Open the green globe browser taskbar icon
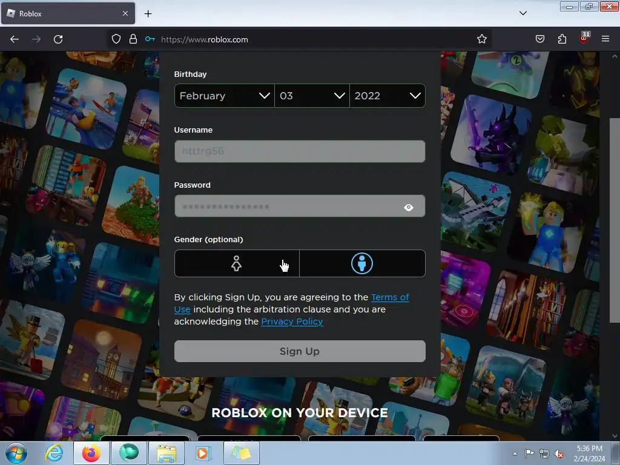The image size is (620, 465). [129, 453]
